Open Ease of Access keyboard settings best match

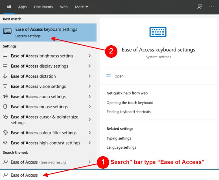48,33
